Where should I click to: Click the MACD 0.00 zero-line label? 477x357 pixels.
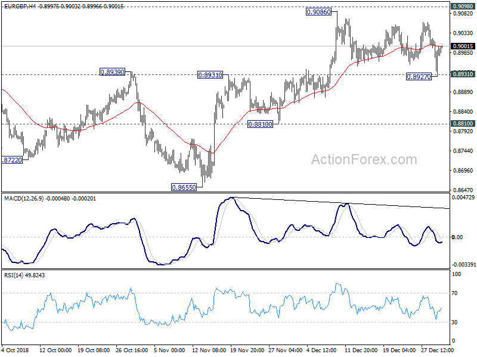tap(457, 237)
